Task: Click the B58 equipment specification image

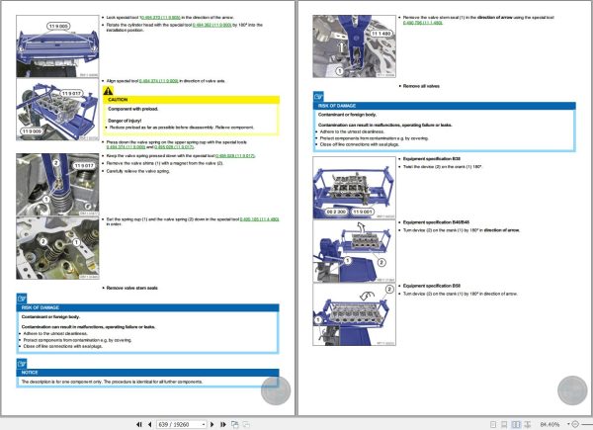Action: click(355, 314)
